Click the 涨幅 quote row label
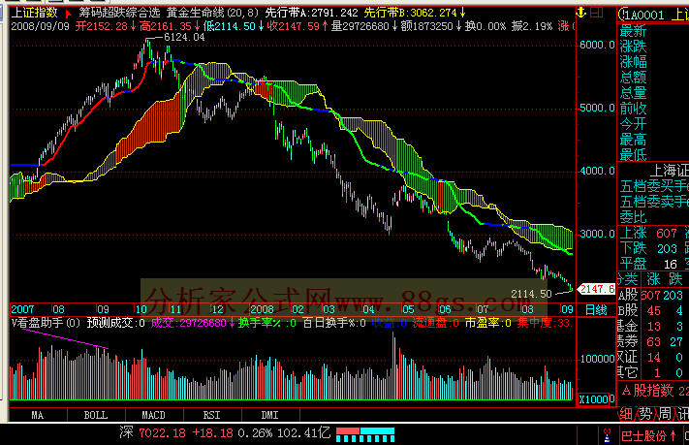 pos(633,62)
